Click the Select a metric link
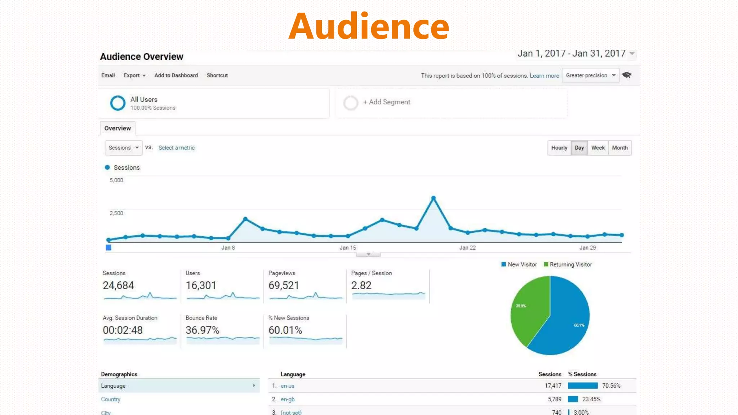This screenshot has height=415, width=738. coord(177,148)
